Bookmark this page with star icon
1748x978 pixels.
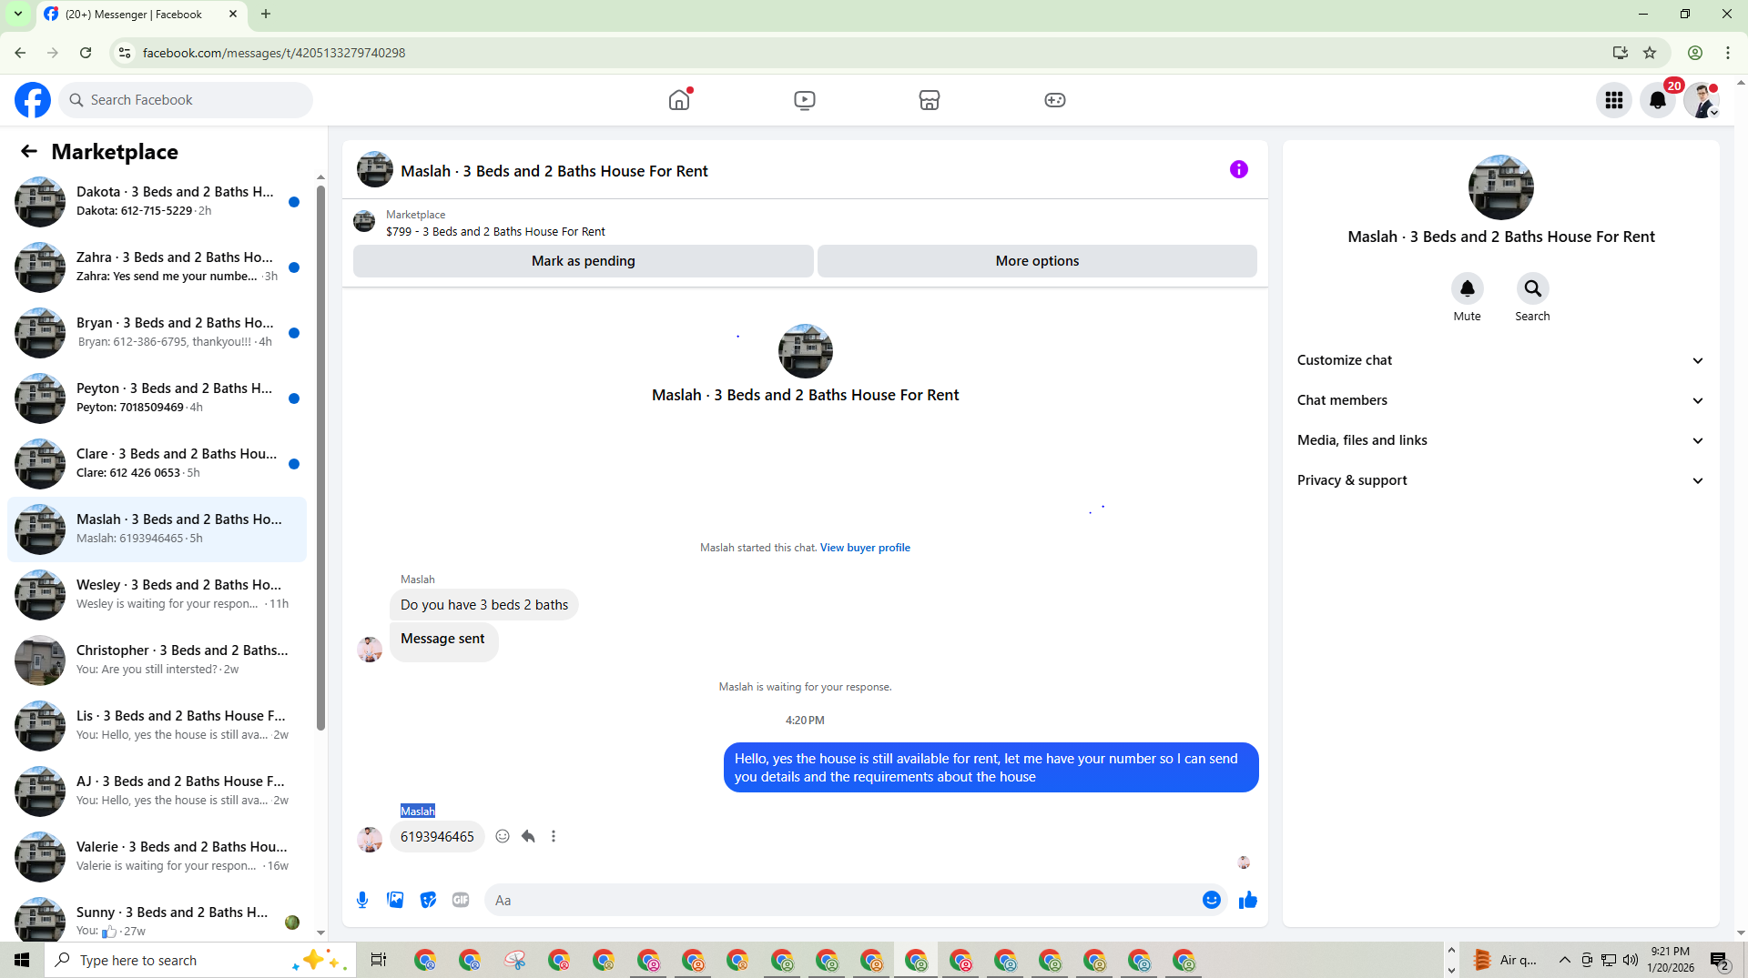click(x=1650, y=53)
